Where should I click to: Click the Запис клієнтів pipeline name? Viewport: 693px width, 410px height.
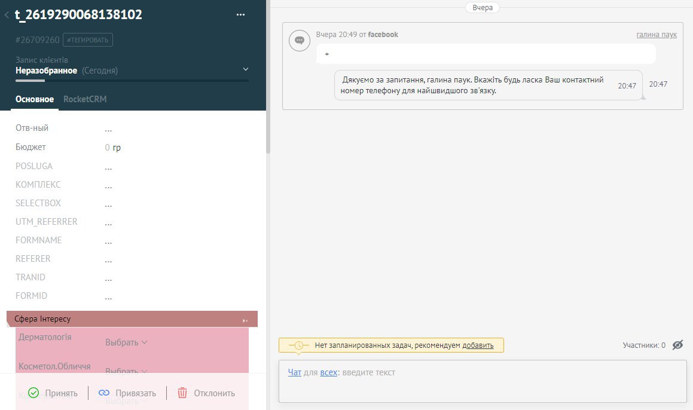[41, 60]
